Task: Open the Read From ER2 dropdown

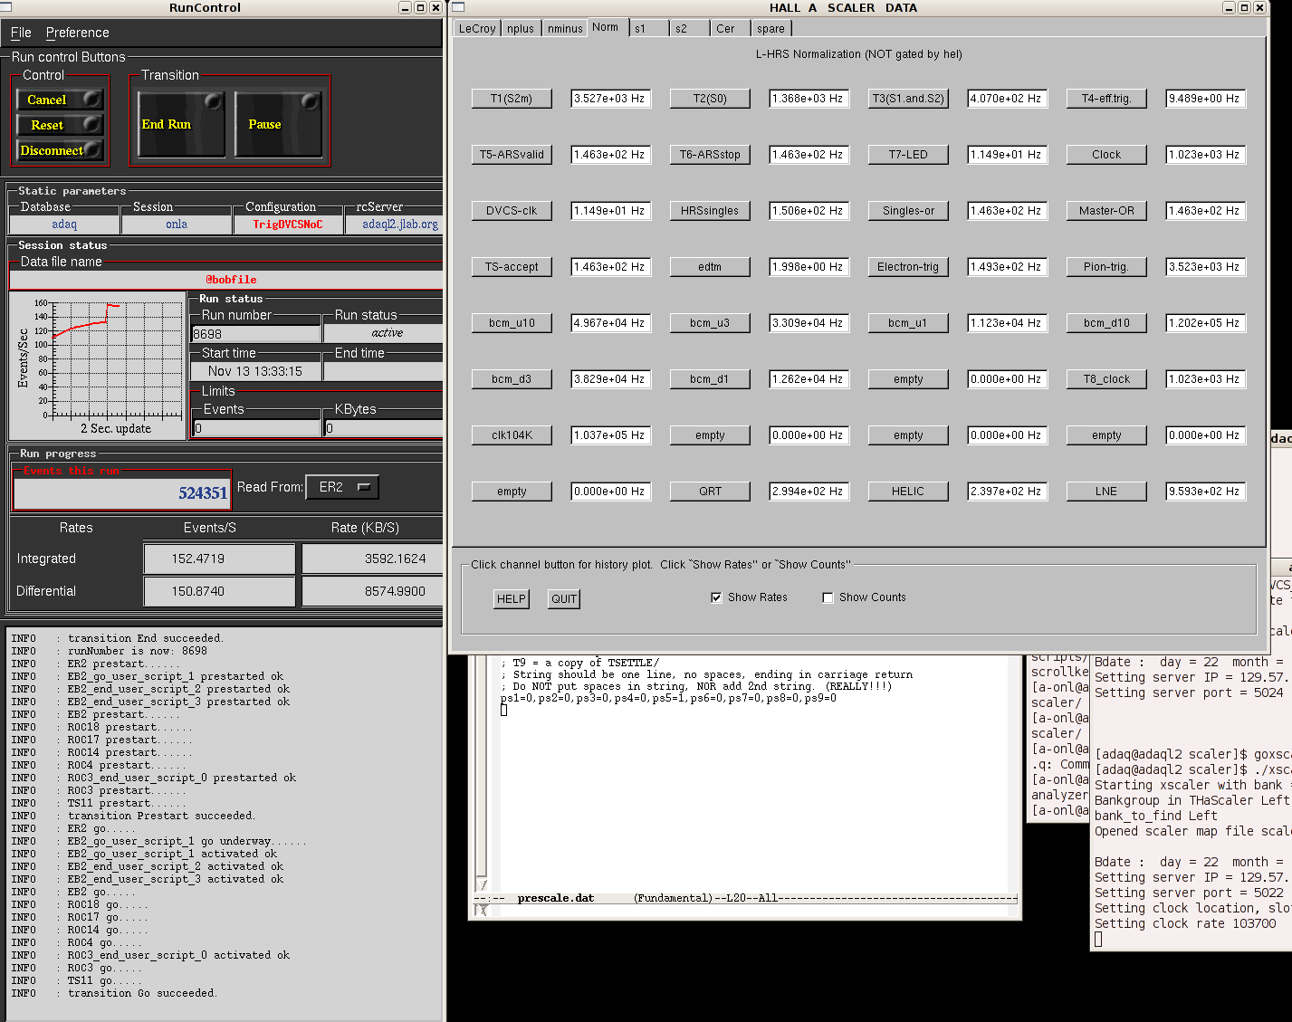Action: click(342, 487)
